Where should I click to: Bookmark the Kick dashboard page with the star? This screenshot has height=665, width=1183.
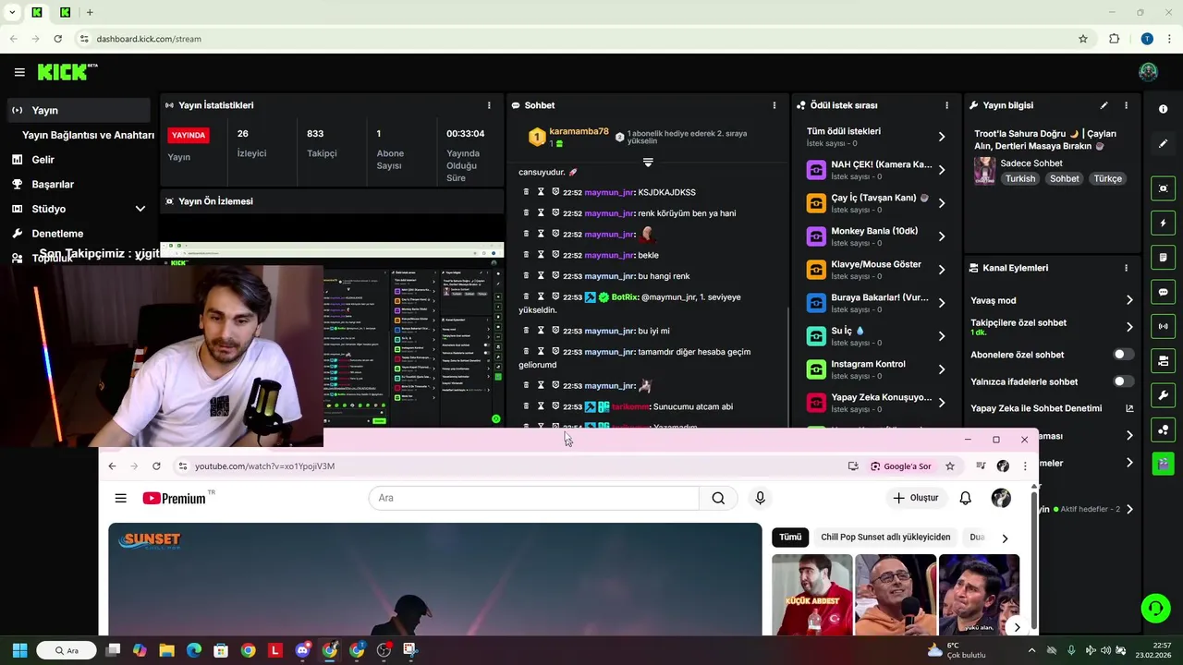pyautogui.click(x=1083, y=39)
